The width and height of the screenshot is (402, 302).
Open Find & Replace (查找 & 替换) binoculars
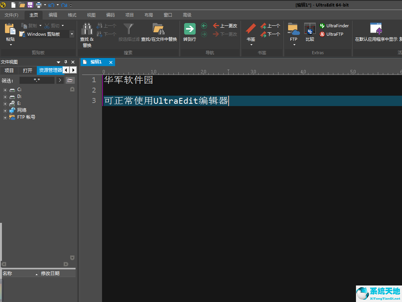(x=87, y=35)
